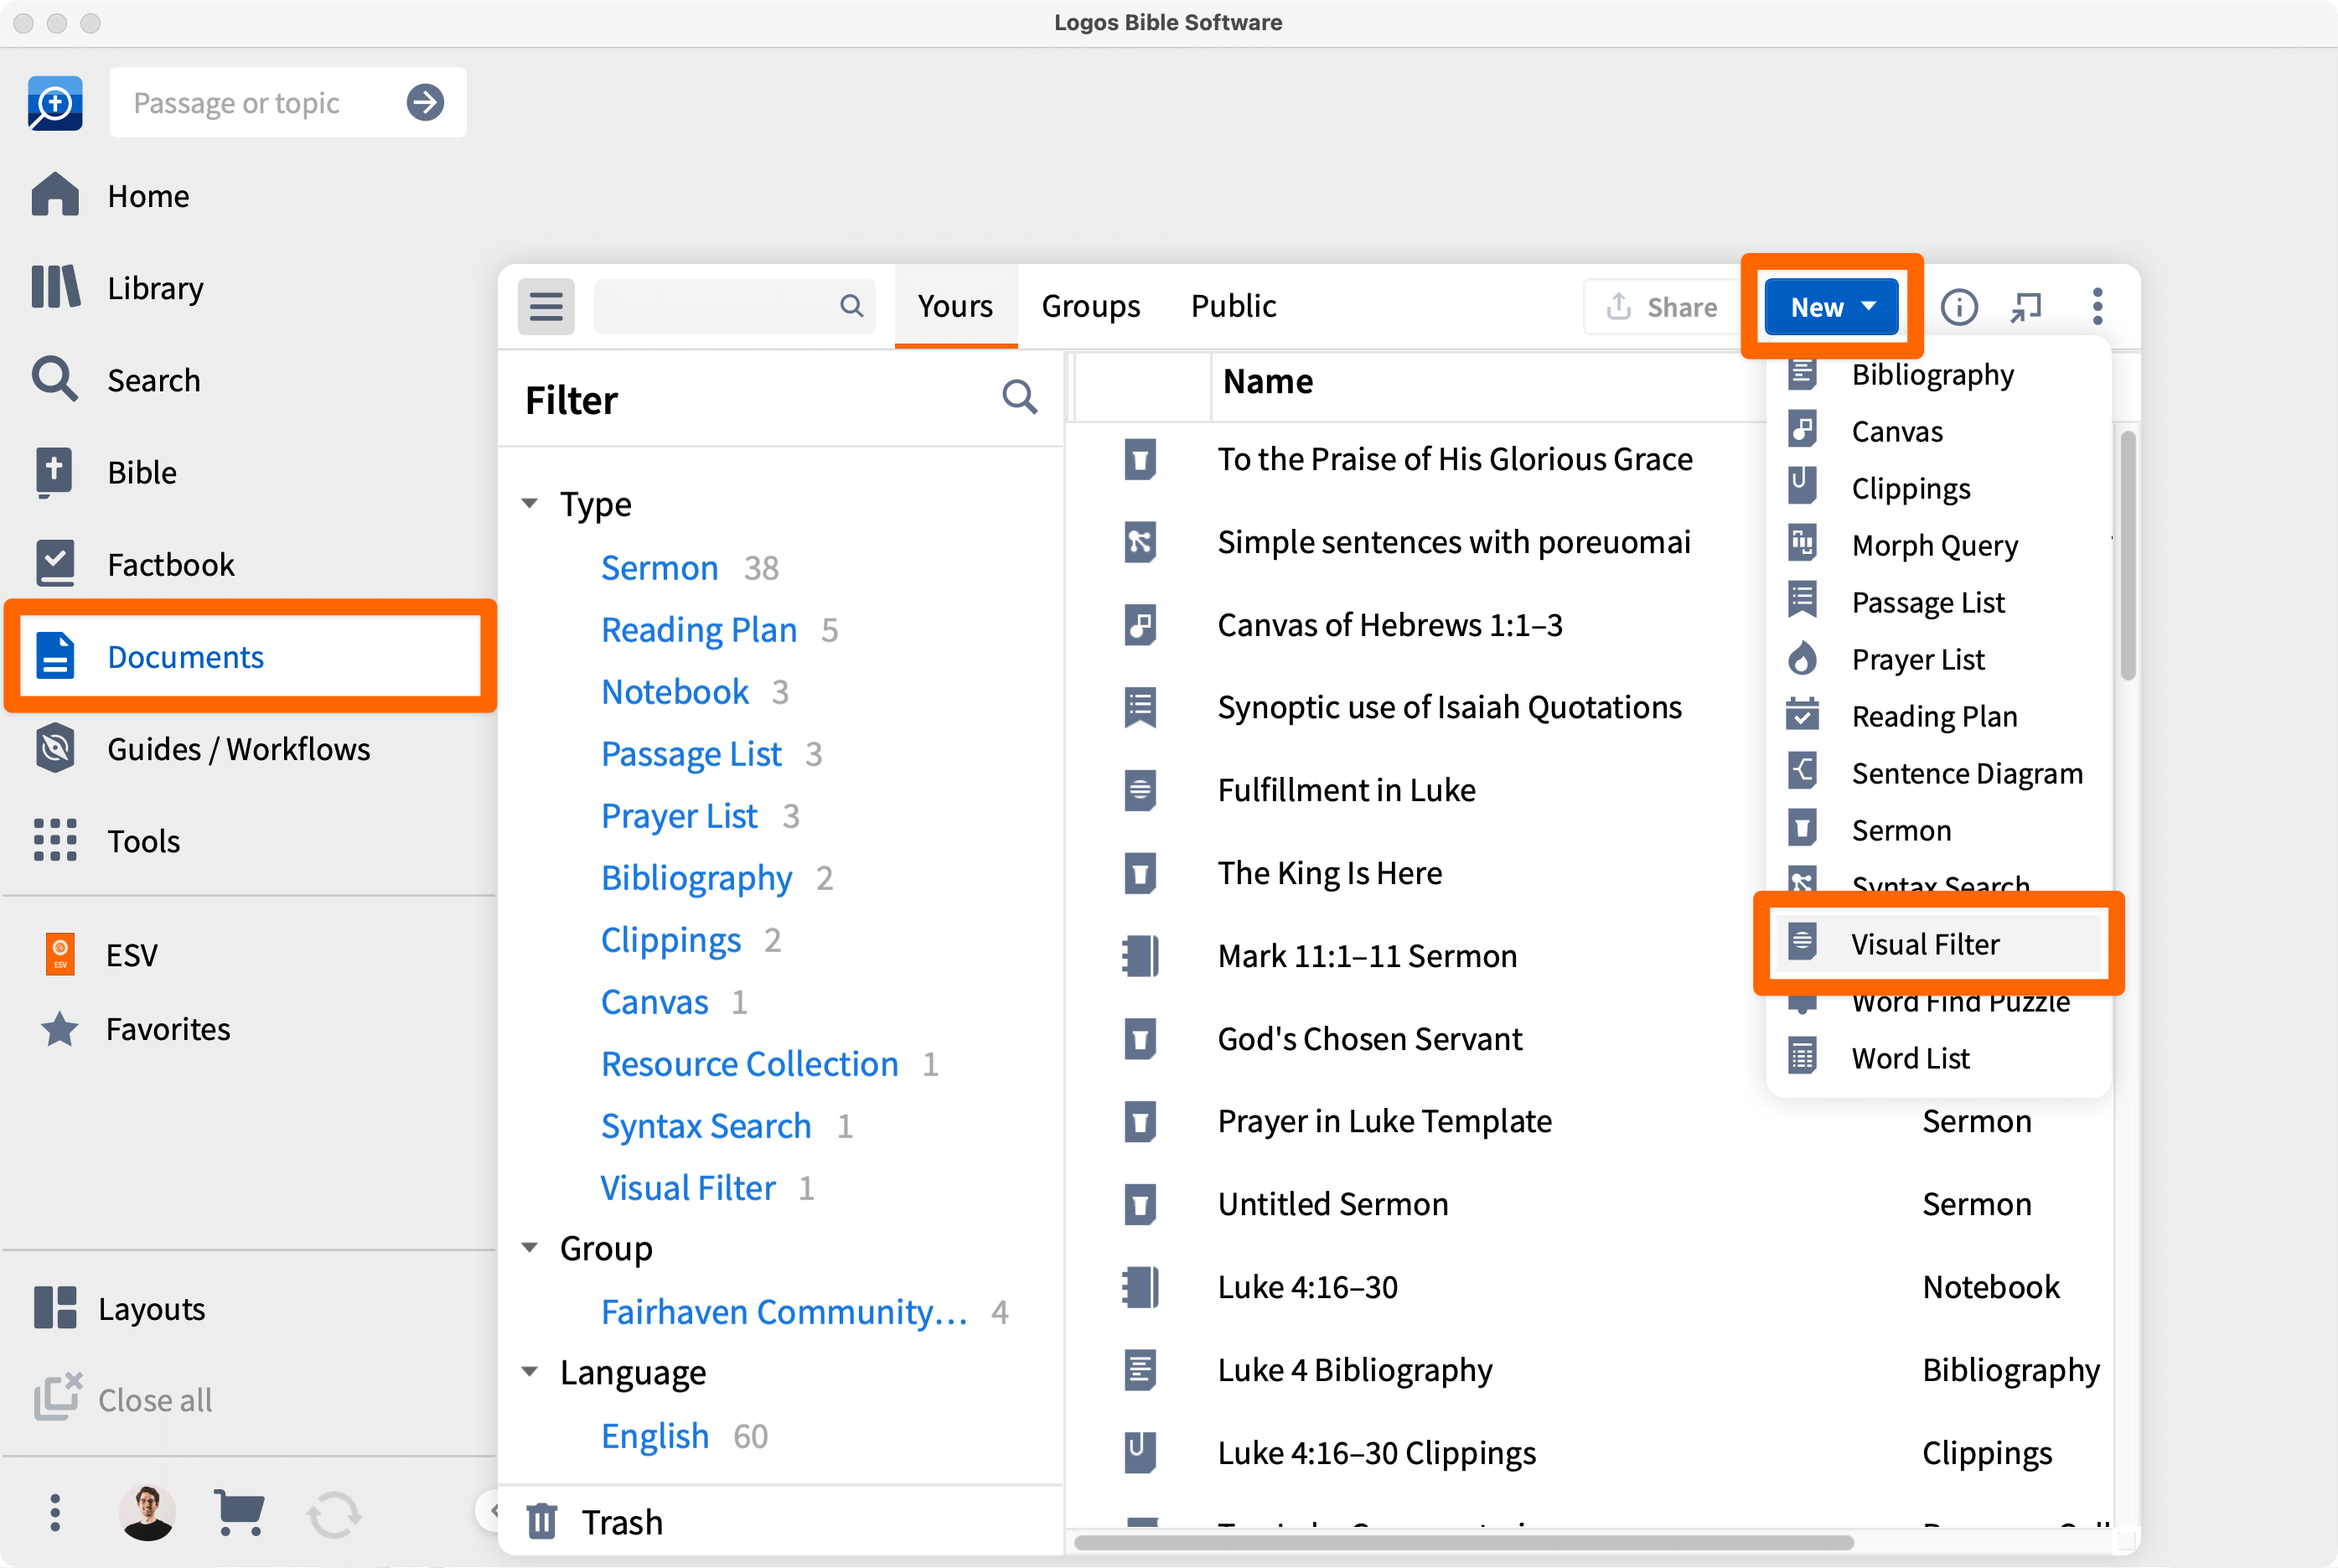Image resolution: width=2338 pixels, height=1568 pixels.
Task: Click the notebook icon for Luke 4:16–30
Action: pyautogui.click(x=1140, y=1287)
